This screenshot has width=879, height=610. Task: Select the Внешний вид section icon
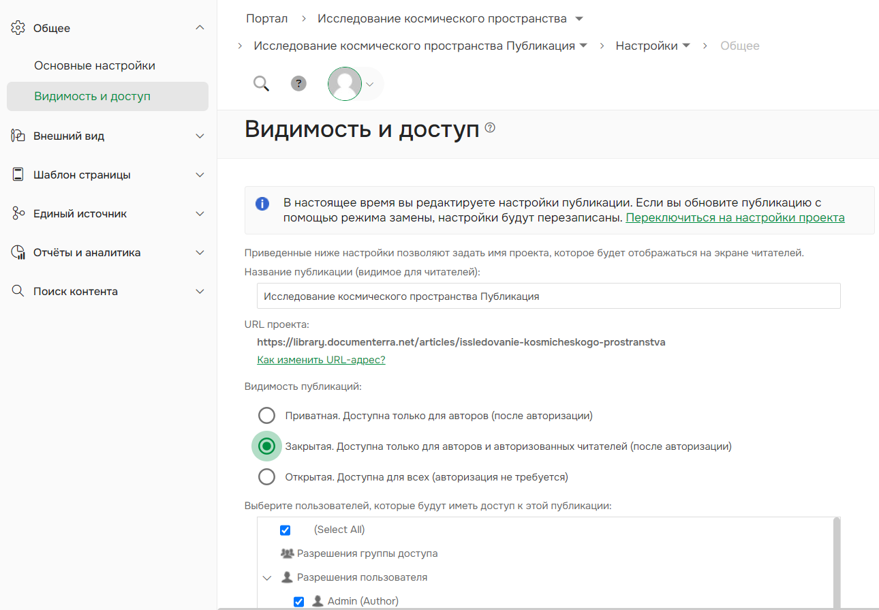click(17, 135)
